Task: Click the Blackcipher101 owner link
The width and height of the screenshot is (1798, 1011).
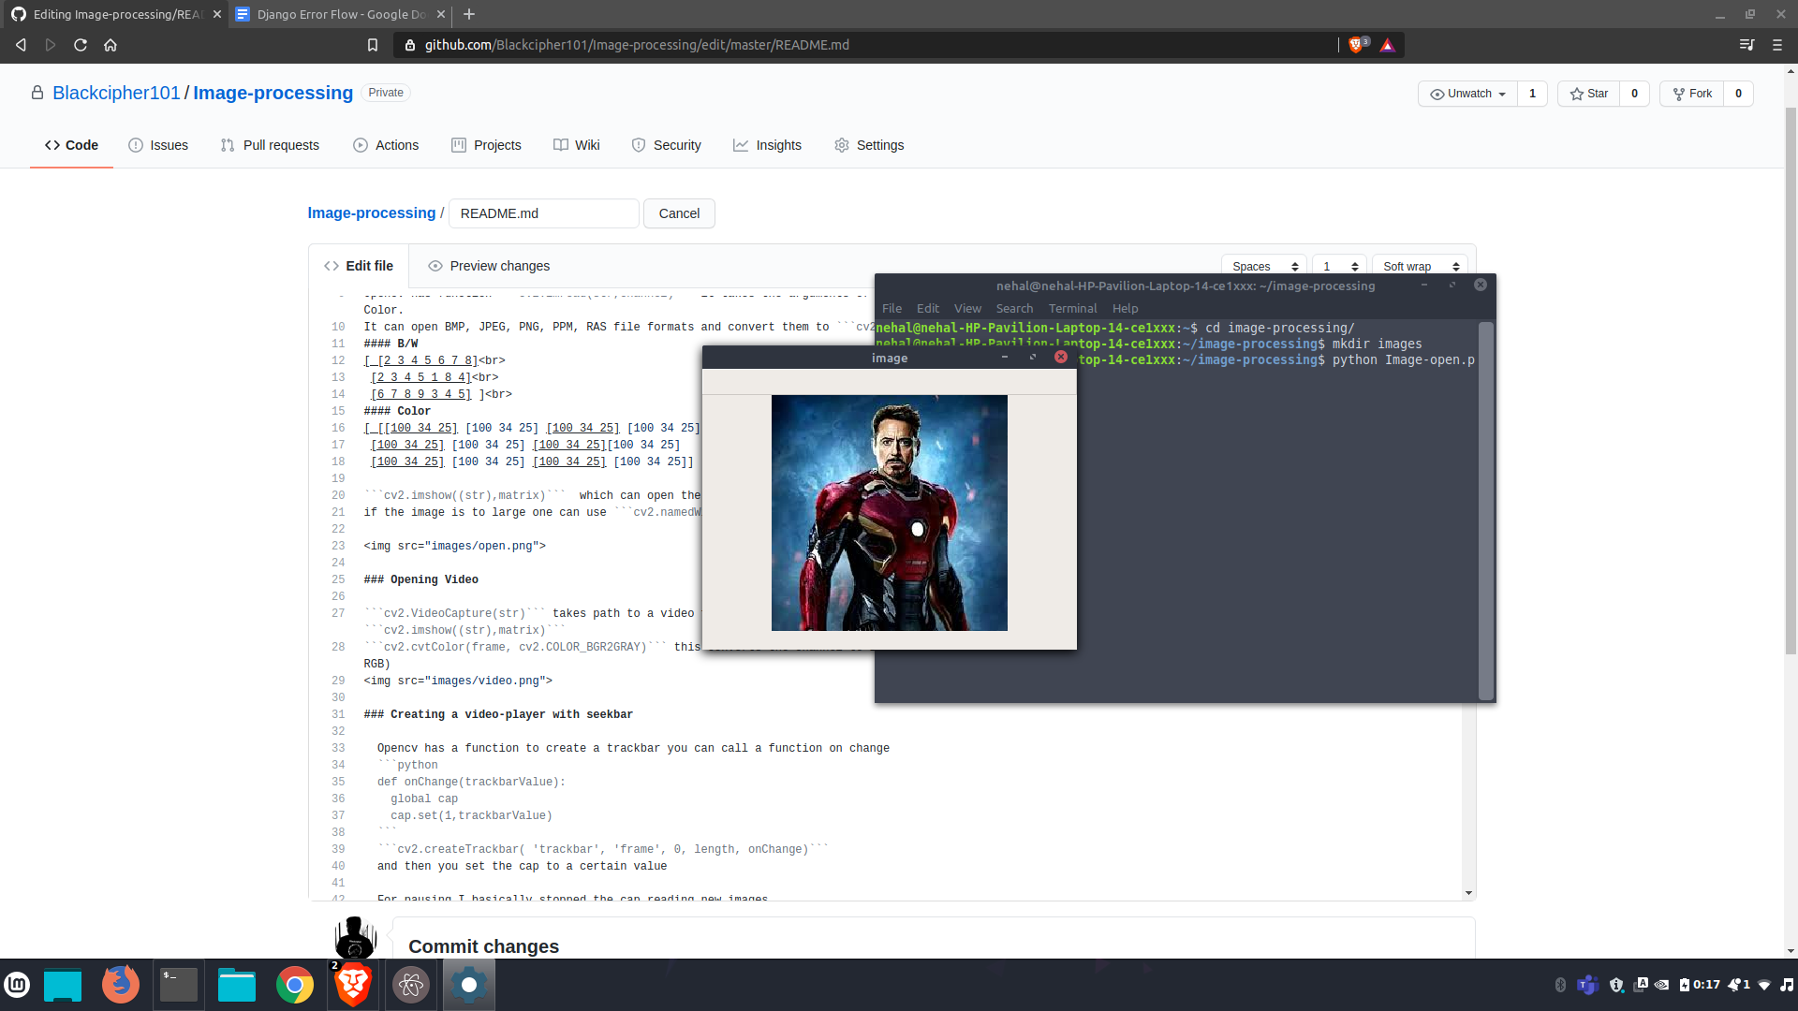Action: pyautogui.click(x=116, y=93)
